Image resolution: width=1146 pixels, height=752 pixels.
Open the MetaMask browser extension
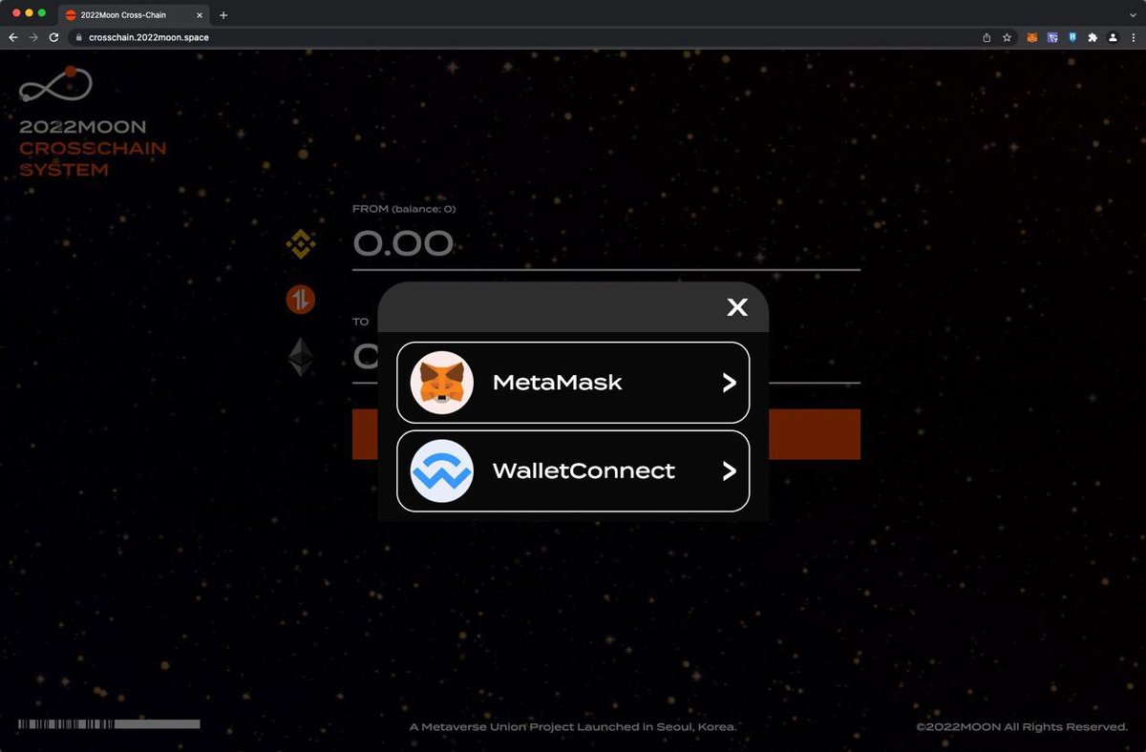[x=1032, y=37]
